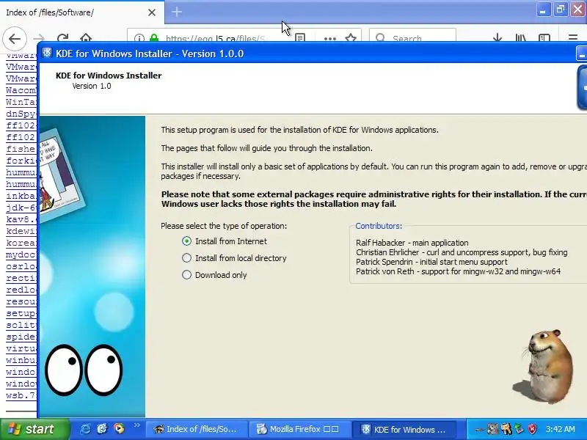This screenshot has width=587, height=440.
Task: Click the Patrick Spendrin contributor line
Action: pyautogui.click(x=431, y=262)
